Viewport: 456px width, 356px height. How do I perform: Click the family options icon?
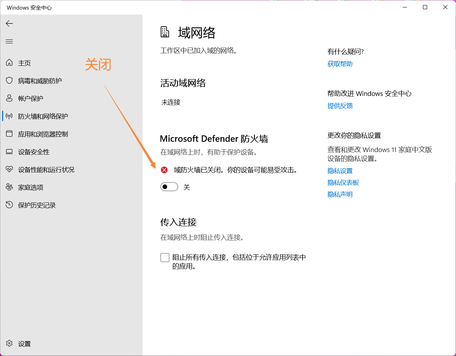point(9,187)
